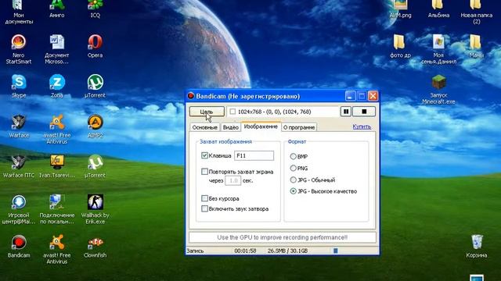Image resolution: width=501 pixels, height=281 pixels.
Task: Select the Подключение по локальн... icon
Action: (x=57, y=202)
